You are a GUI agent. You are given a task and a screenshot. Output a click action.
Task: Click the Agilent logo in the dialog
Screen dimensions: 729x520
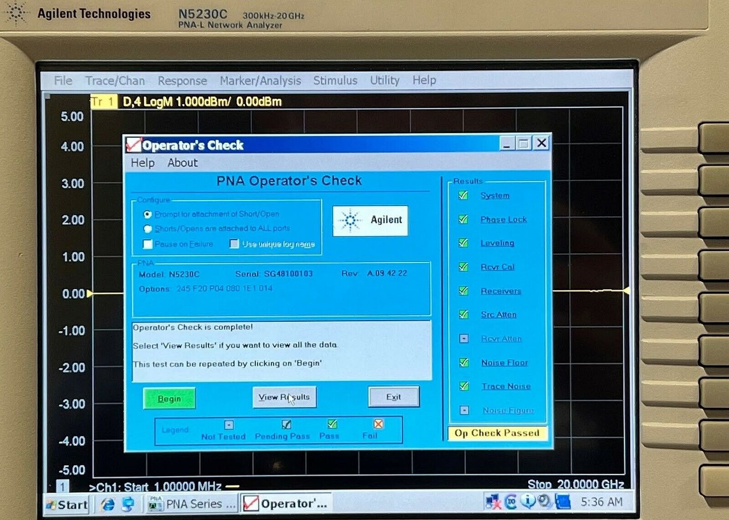click(x=370, y=221)
